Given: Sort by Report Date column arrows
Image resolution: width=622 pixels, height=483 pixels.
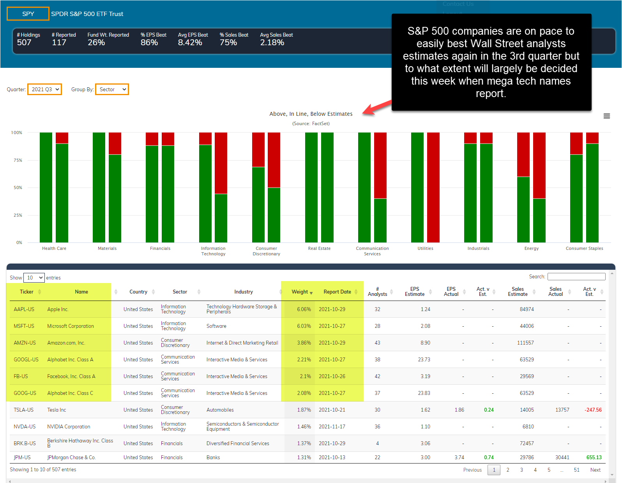Looking at the screenshot, I should (x=356, y=292).
